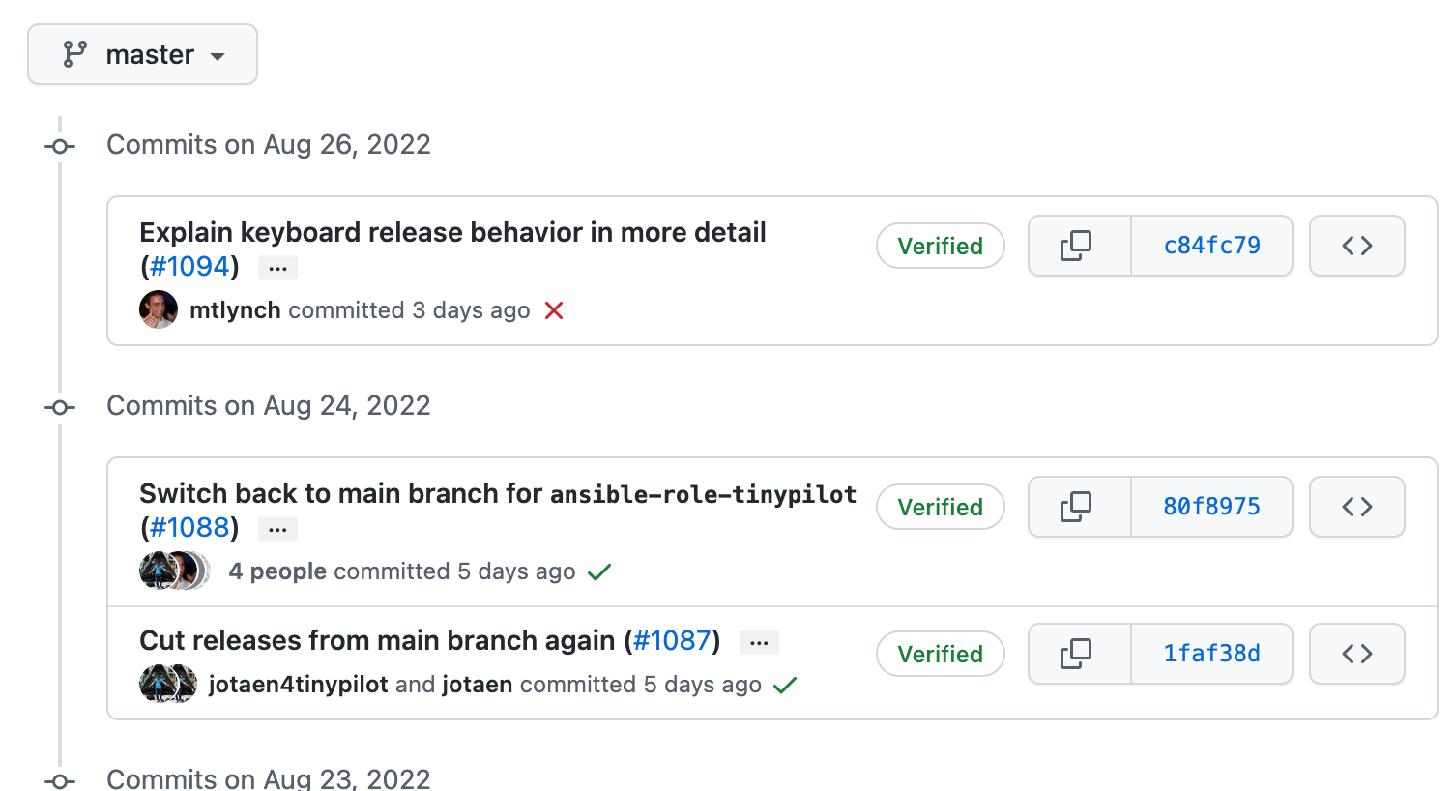
Task: Browse repository code at commit c84fc79
Action: coord(1356,246)
